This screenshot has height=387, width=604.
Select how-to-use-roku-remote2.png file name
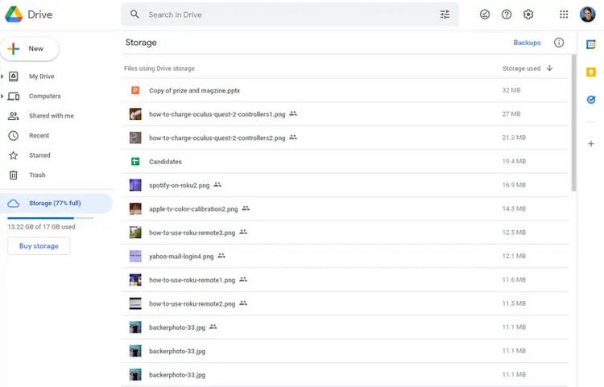point(192,303)
